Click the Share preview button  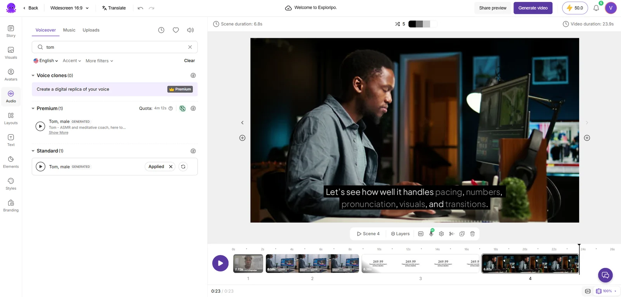493,8
